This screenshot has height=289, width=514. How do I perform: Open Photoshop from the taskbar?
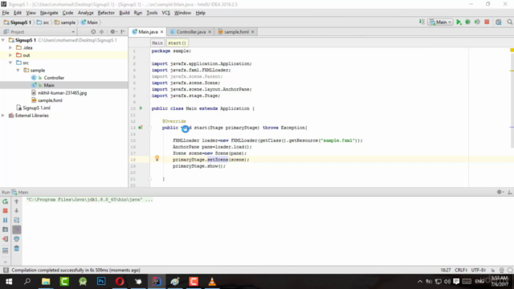point(101,282)
